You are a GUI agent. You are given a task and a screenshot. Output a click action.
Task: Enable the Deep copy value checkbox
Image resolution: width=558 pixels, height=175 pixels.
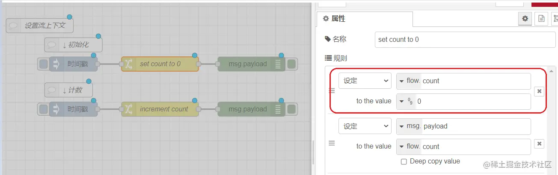coord(404,162)
